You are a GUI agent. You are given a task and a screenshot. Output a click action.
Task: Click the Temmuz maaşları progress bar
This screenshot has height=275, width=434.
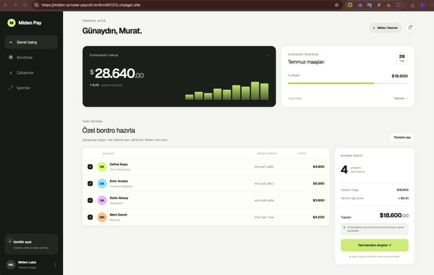[348, 83]
